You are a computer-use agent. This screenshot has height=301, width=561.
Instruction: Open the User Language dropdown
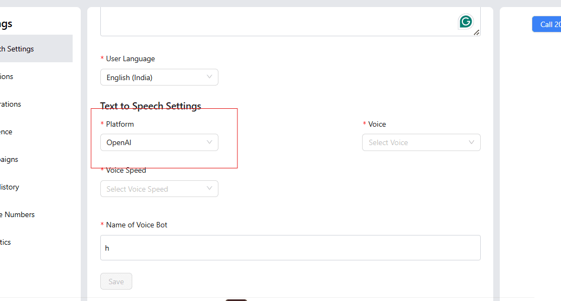[x=159, y=77]
